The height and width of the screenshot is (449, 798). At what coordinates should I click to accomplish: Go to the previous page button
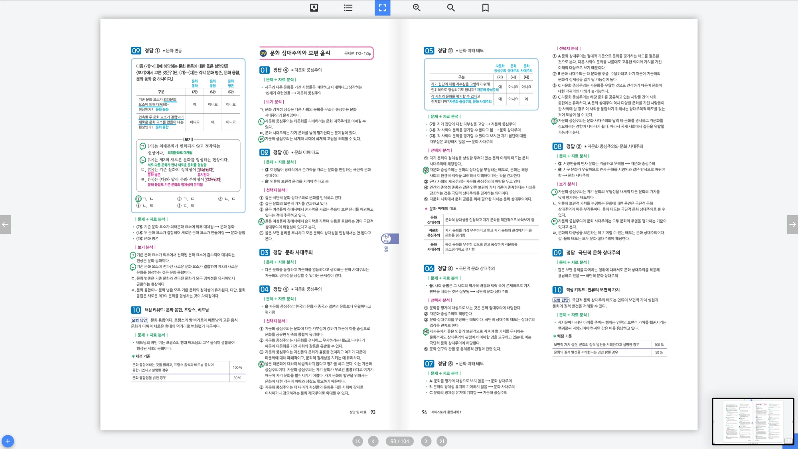click(x=373, y=441)
